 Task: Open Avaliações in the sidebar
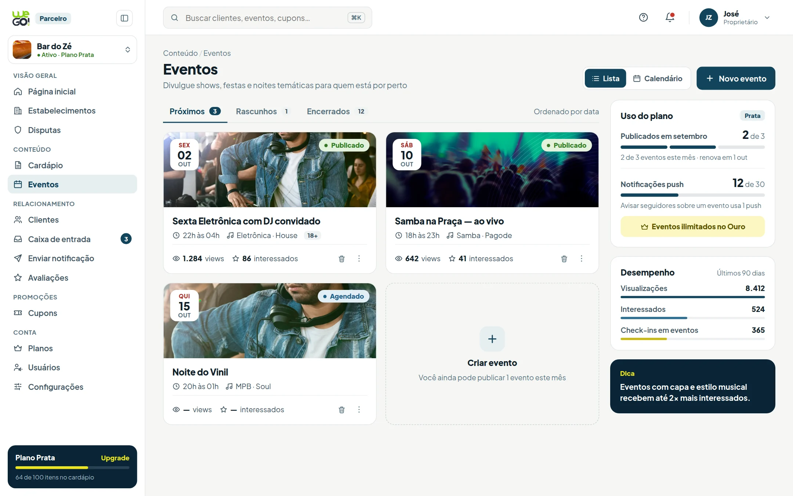point(72,278)
